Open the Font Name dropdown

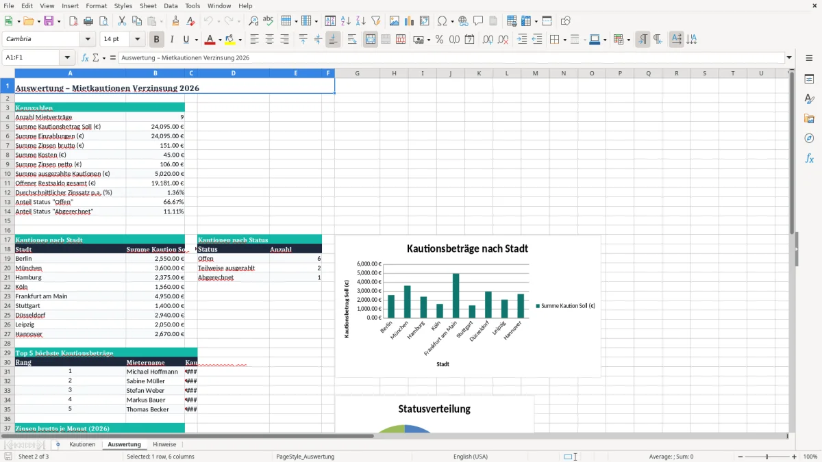point(88,40)
